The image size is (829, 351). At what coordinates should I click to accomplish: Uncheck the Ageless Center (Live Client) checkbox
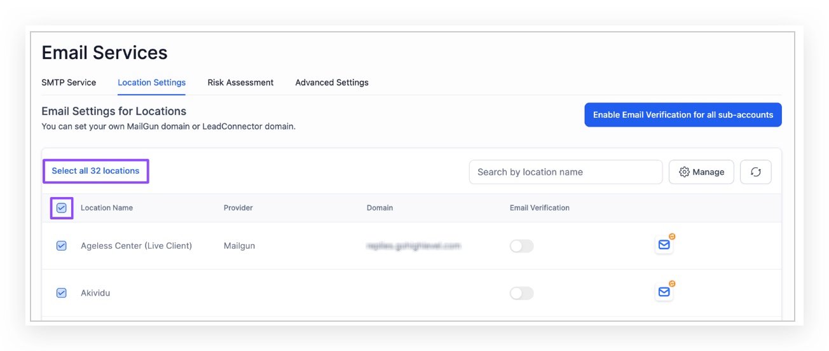click(62, 245)
